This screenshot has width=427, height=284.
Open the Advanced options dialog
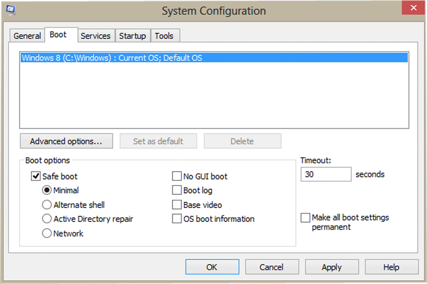66,141
